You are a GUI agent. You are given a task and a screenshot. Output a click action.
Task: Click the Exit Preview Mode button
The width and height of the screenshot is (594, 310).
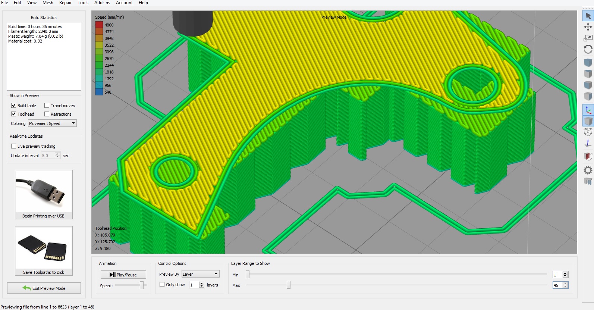[x=44, y=288]
